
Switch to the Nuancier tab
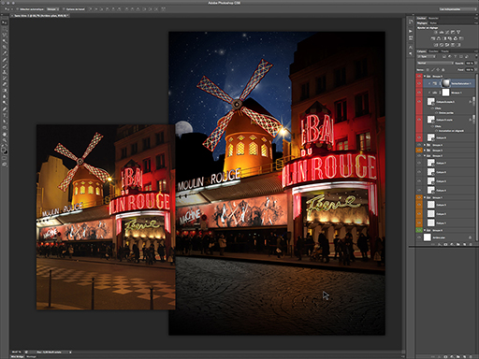point(433,18)
